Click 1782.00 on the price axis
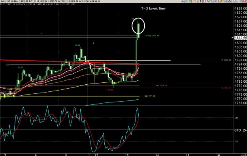Viewport: 247px width, 156px height. pos(241,82)
